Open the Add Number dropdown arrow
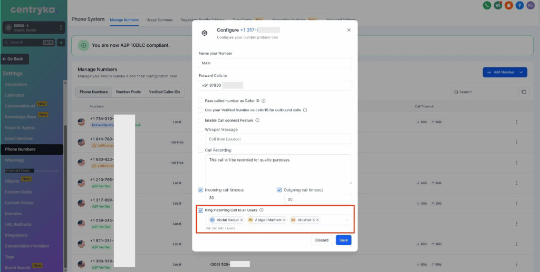 pos(521,72)
